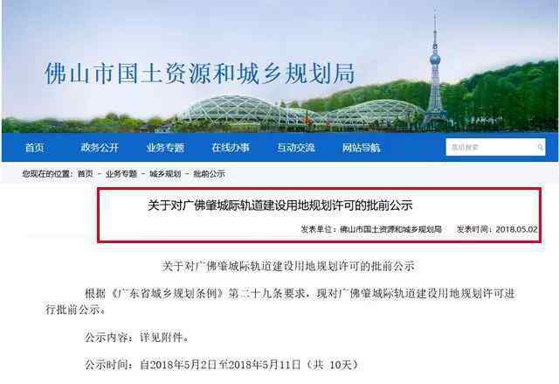
Task: Click the search magnifier icon
Action: 540,147
